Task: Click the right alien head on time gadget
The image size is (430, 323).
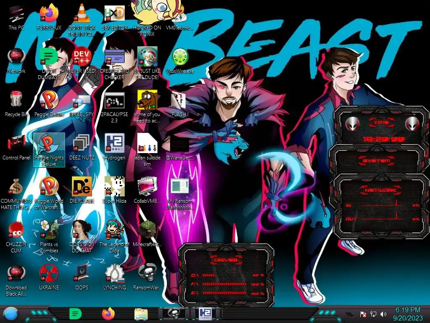Action: 412,124
